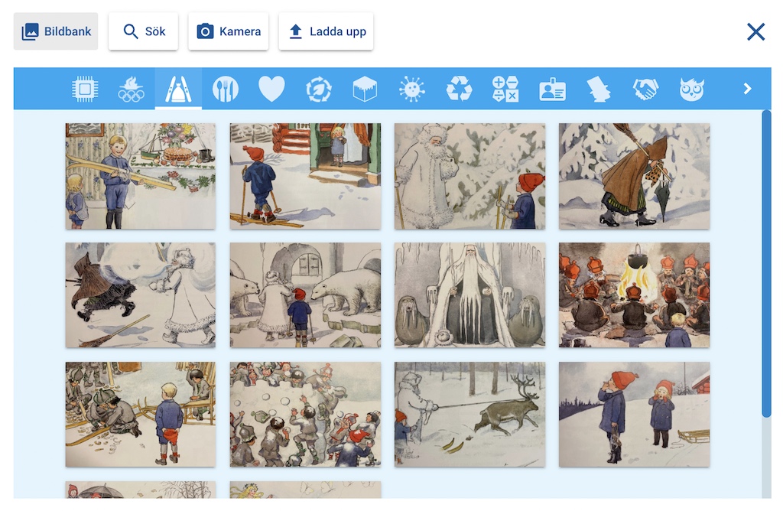Select the leaf cycle category icon
Screen dimensions: 783x511
[319, 89]
